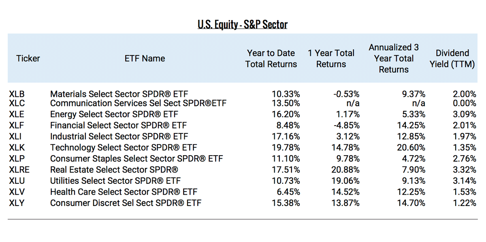Click the Ticker column header

click(x=28, y=59)
